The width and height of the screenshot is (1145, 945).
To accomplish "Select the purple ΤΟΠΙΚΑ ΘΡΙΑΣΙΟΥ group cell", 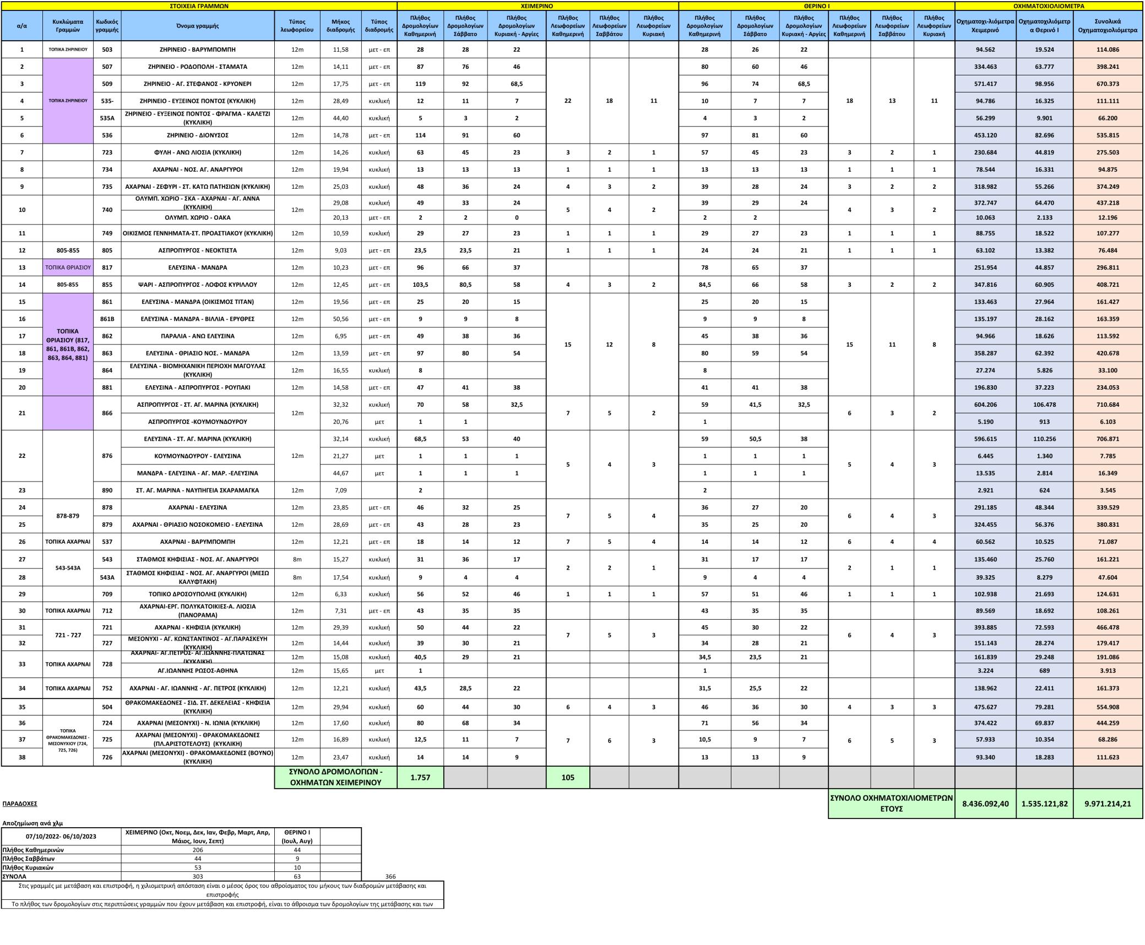I will (68, 345).
